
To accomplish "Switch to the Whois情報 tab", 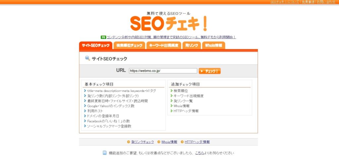I will click(214, 45).
